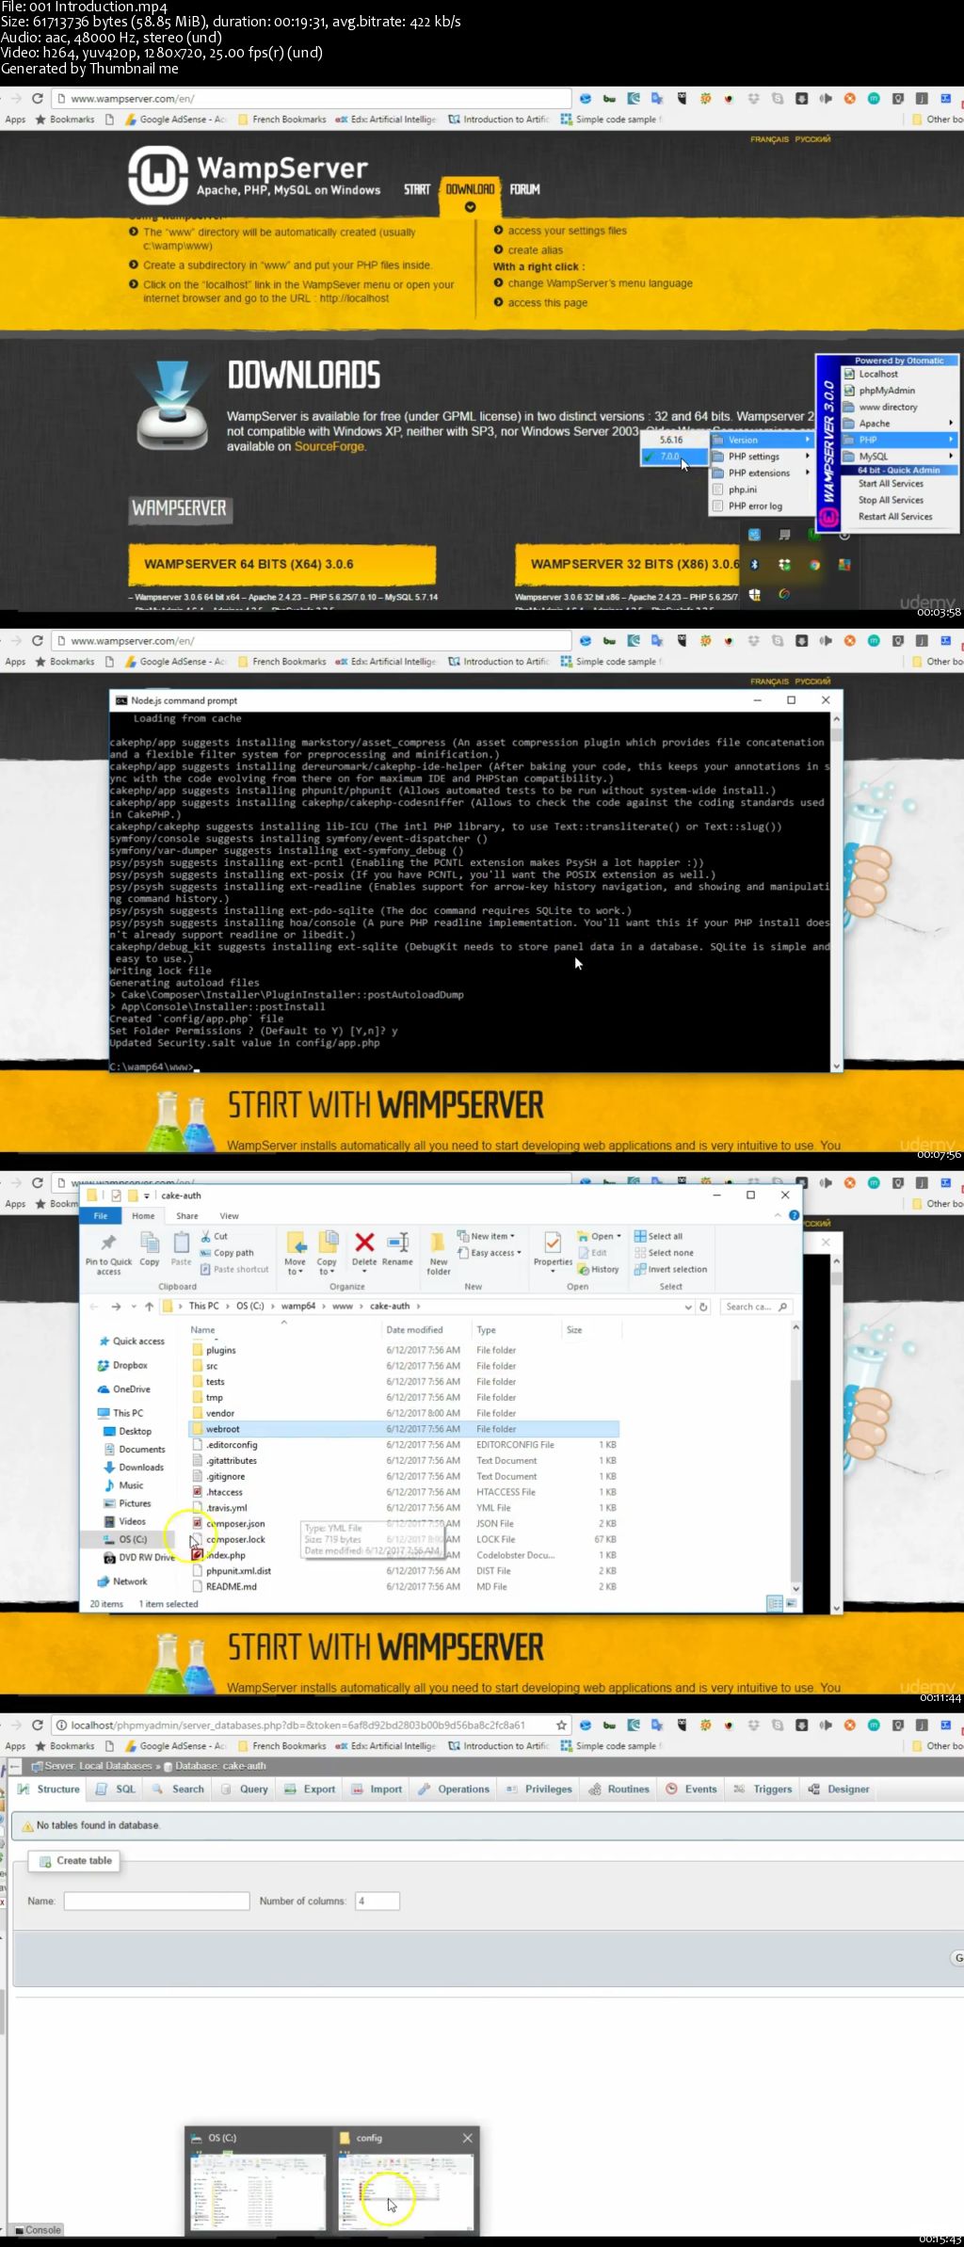Expand PHP settings submenu

point(762,457)
